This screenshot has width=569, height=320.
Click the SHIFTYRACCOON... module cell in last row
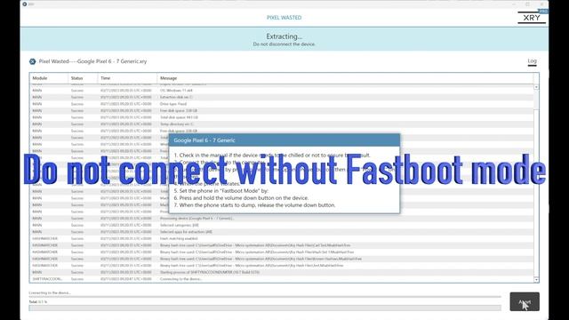coord(47,279)
